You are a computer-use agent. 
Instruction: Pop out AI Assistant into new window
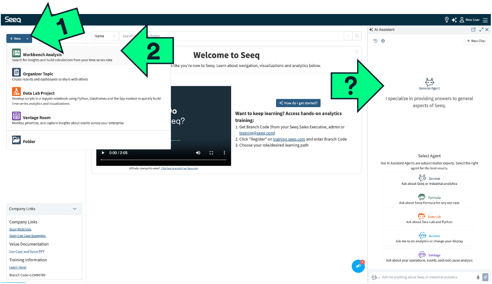(x=474, y=30)
